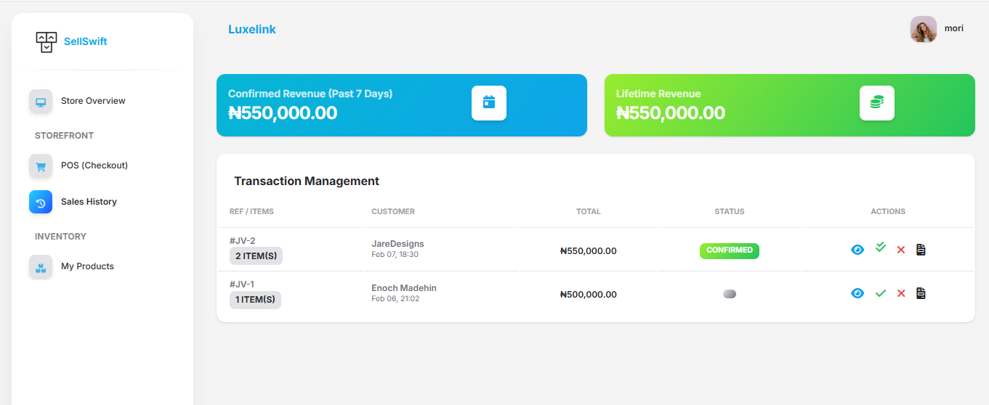Image resolution: width=989 pixels, height=405 pixels.
Task: Click the Sales History clock icon
Action: (41, 202)
